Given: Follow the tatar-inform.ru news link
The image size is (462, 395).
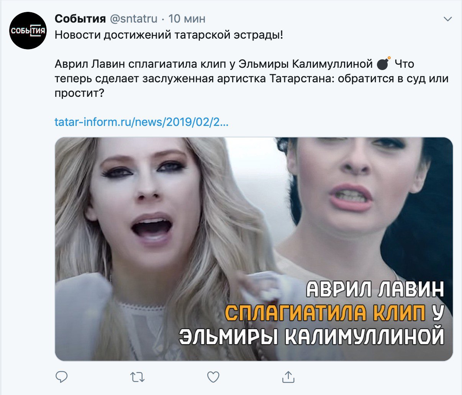Looking at the screenshot, I should point(141,122).
